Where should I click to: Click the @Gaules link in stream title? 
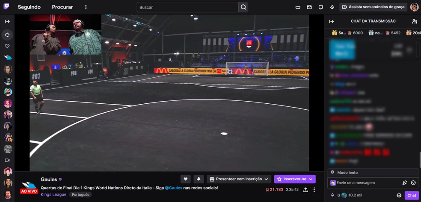pyautogui.click(x=173, y=188)
